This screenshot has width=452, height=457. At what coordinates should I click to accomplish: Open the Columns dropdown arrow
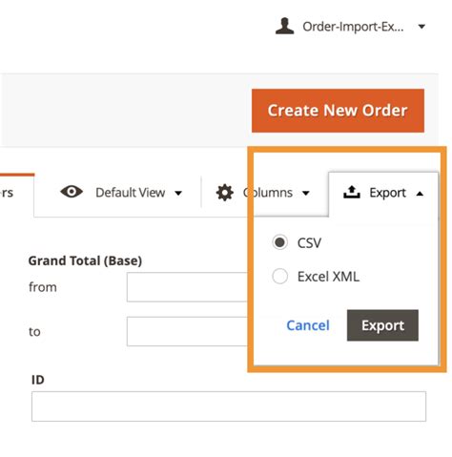pyautogui.click(x=306, y=193)
